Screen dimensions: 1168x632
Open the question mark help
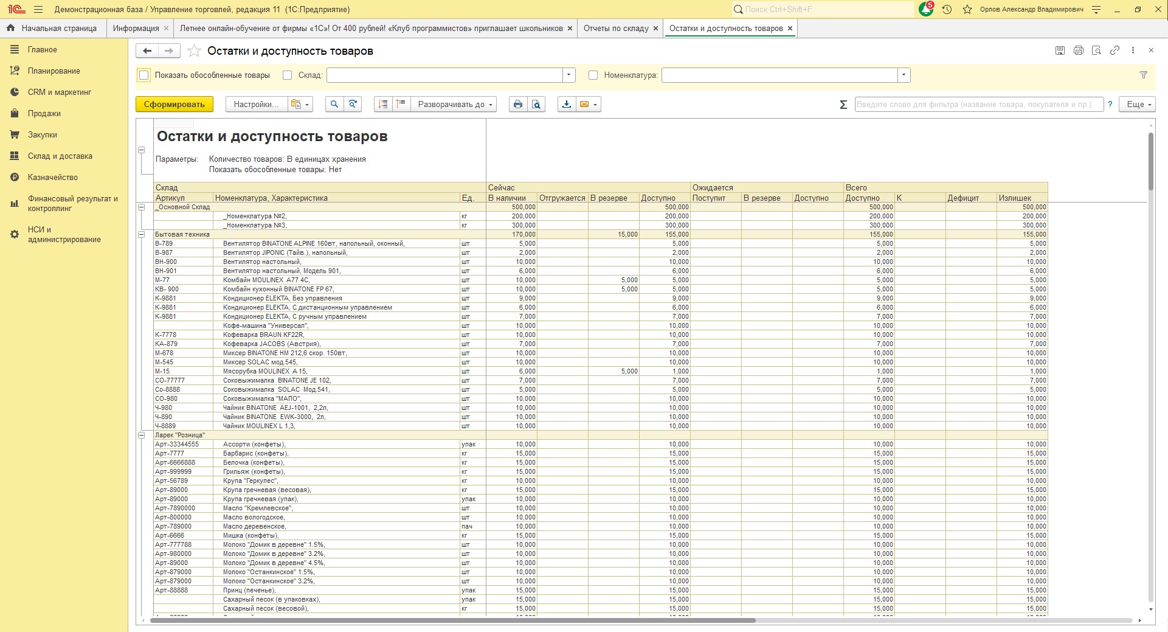[1110, 104]
